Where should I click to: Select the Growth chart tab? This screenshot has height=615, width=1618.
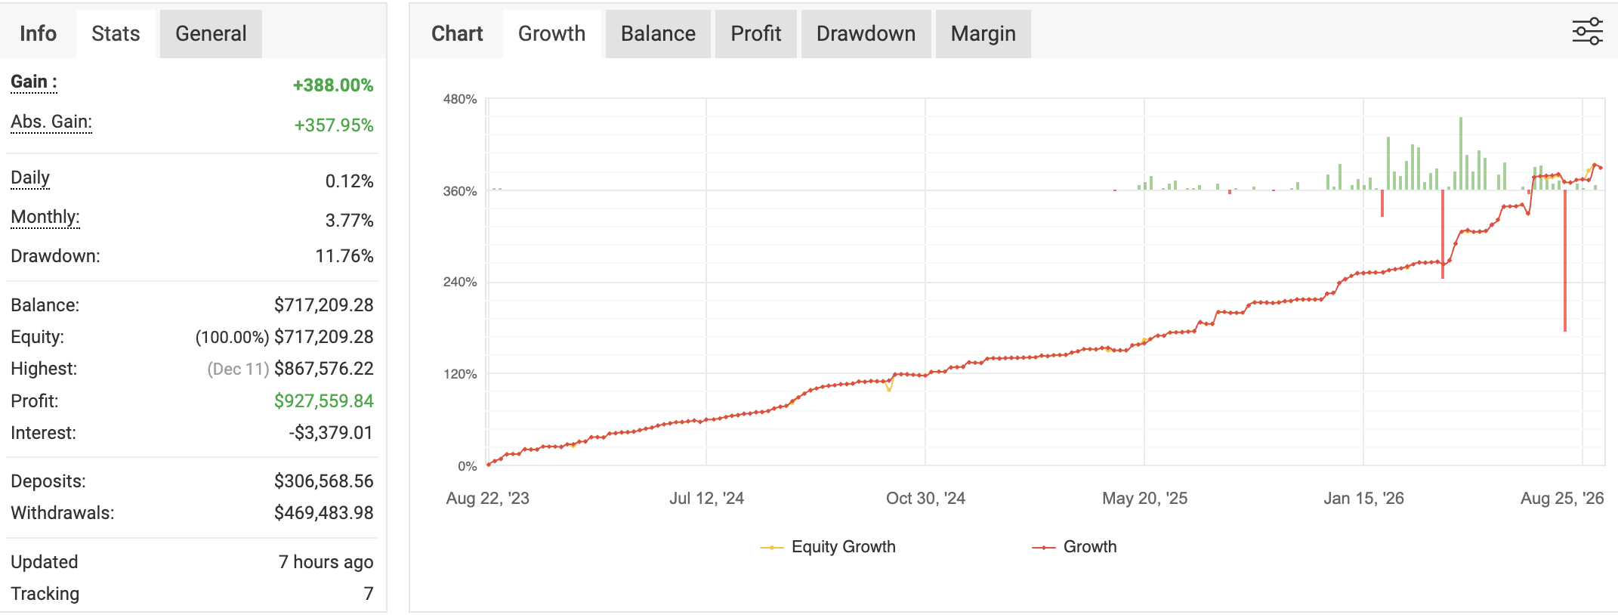[x=551, y=34]
